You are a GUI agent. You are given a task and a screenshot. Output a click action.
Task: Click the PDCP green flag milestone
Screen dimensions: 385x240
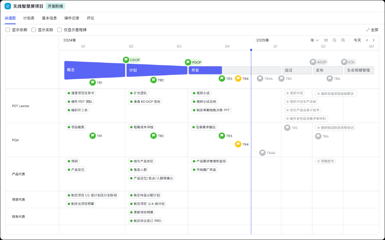coord(188,62)
